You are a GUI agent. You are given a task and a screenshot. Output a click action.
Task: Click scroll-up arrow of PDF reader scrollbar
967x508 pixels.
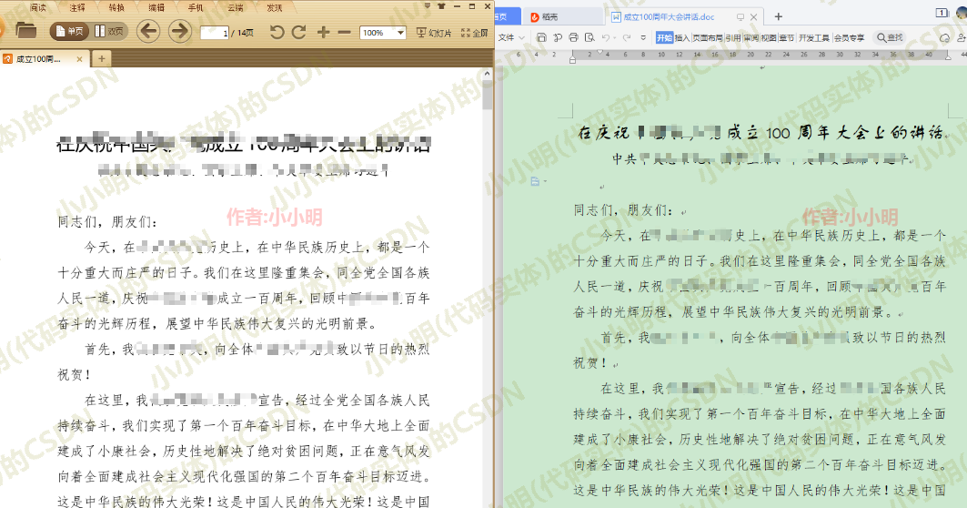coord(488,74)
